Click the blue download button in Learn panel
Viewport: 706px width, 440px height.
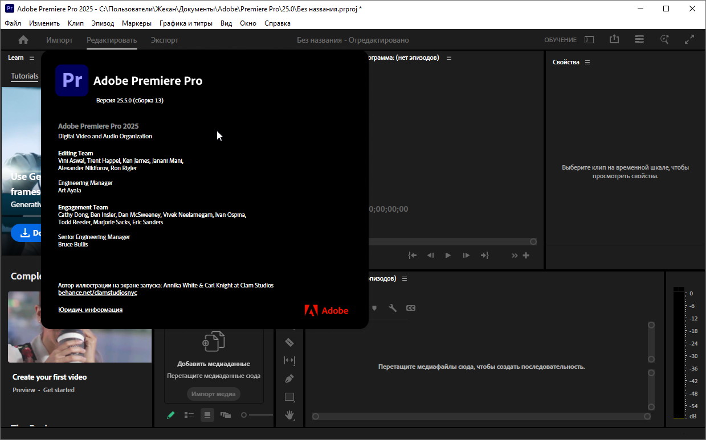pyautogui.click(x=26, y=233)
